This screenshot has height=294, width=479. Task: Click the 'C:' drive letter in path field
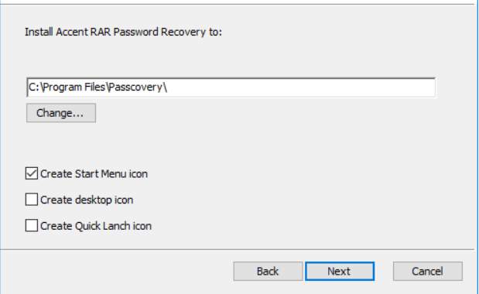[34, 87]
